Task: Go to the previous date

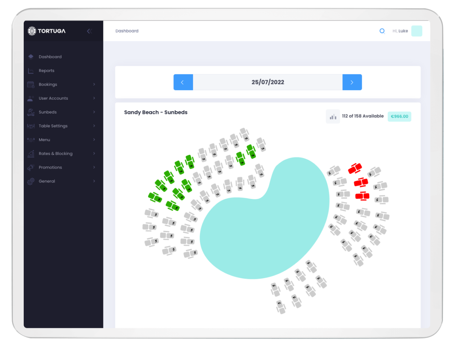Action: (183, 82)
